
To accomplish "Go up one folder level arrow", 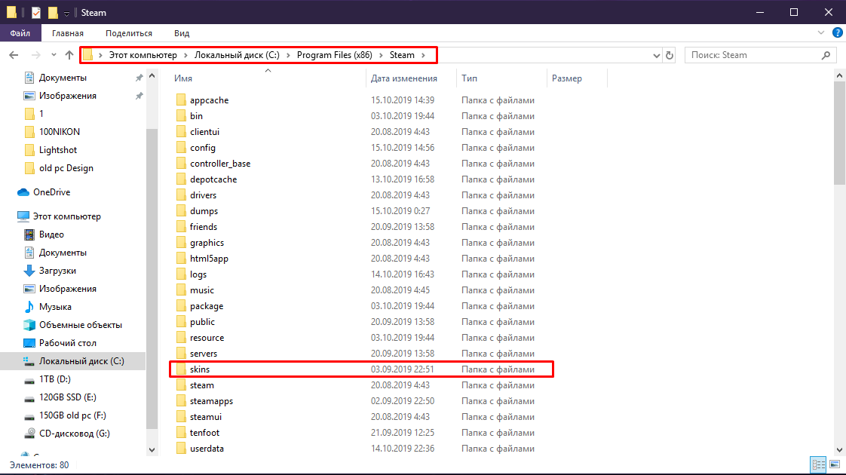I will pos(69,55).
